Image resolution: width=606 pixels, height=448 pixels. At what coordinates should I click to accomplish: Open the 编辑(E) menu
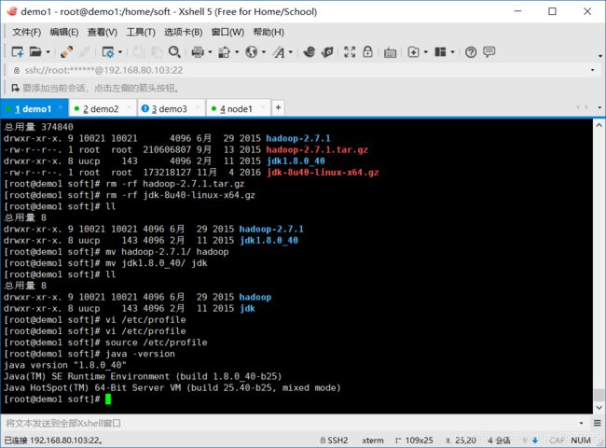tap(64, 32)
